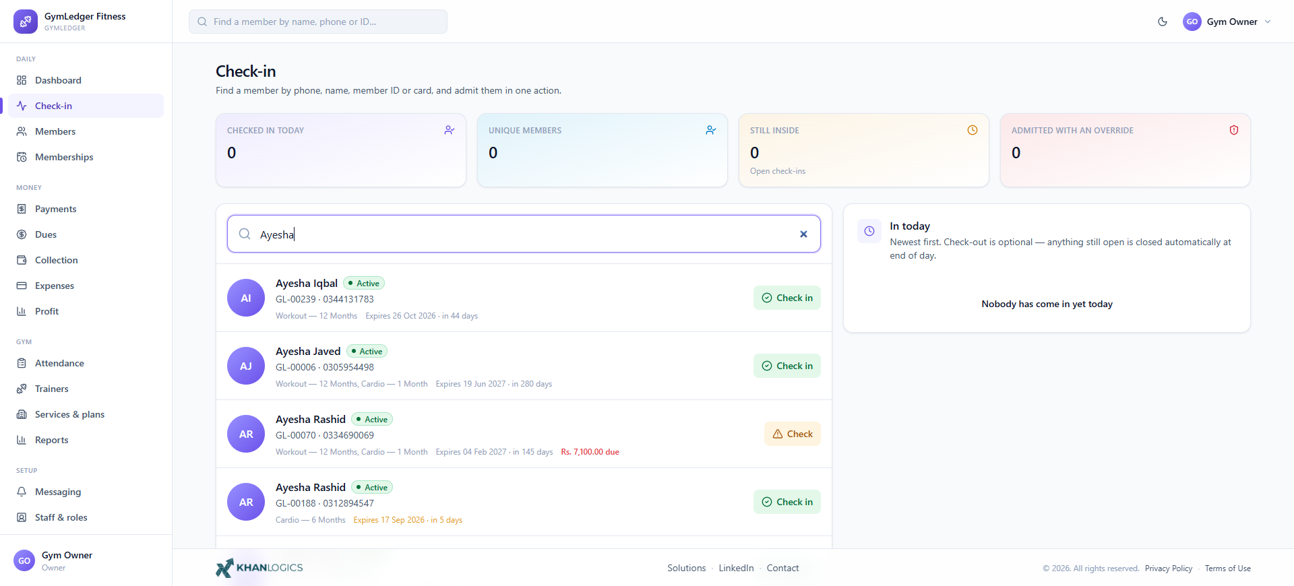Click the Trainers dumbbell icon
The image size is (1294, 586).
tap(22, 389)
